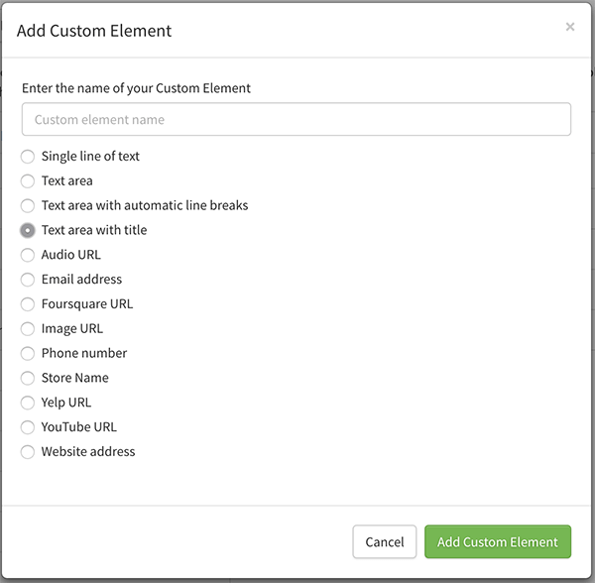
Task: Choose the Website address option
Action: pos(28,452)
